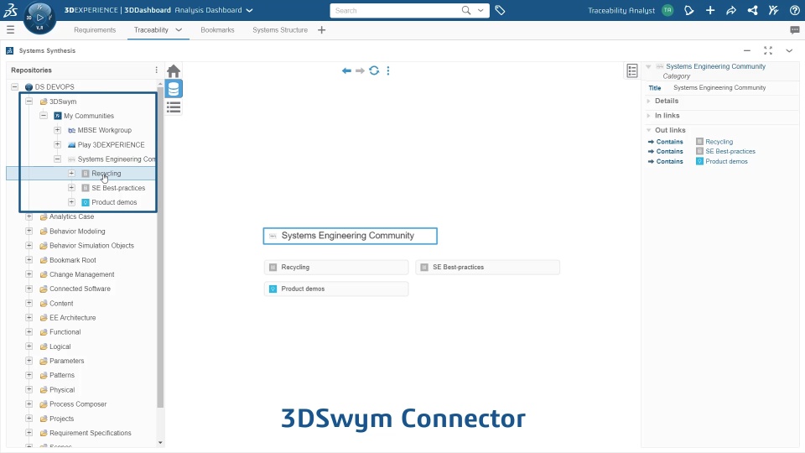Expand the Recycling tree node
The image size is (805, 453).
(x=71, y=173)
